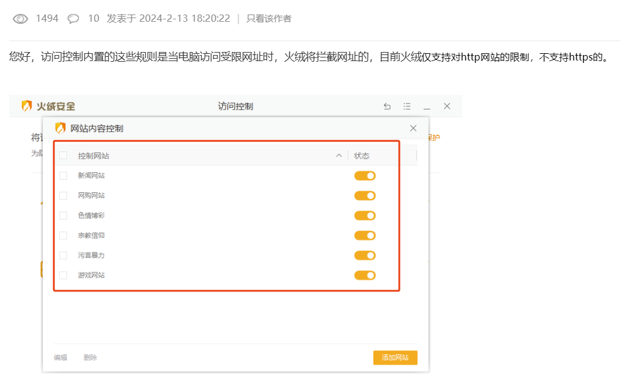
Task: Close the 访问控制 main window
Action: pyautogui.click(x=447, y=106)
